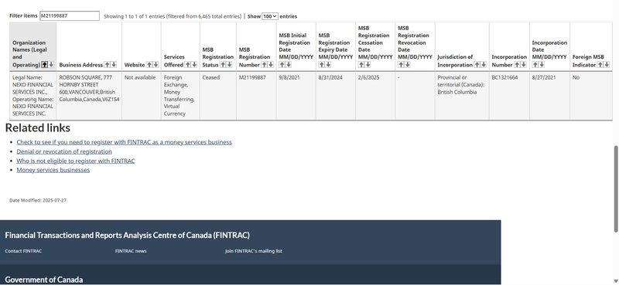Select the BC1321664 incorporation number cell
Image resolution: width=619 pixels, height=285 pixels.
[x=509, y=96]
